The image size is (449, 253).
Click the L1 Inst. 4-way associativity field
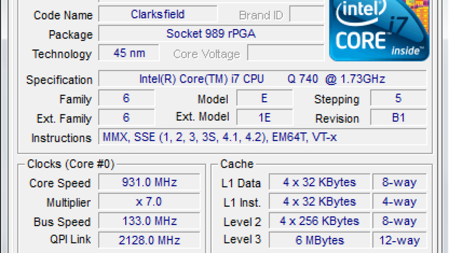tap(400, 202)
